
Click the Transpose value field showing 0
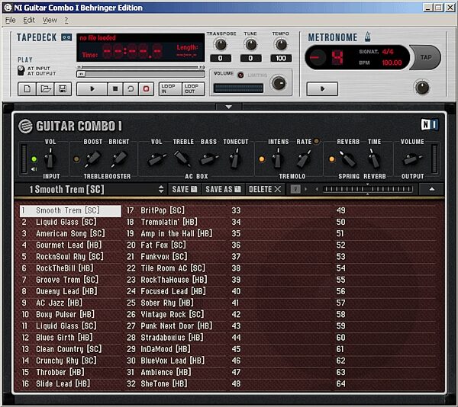[x=221, y=59]
